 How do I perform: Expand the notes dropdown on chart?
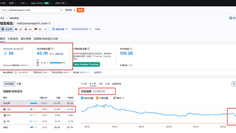click(x=119, y=98)
